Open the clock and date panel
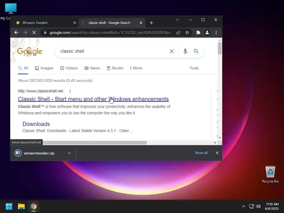Viewport: 284px width, 213px height. coord(272,206)
